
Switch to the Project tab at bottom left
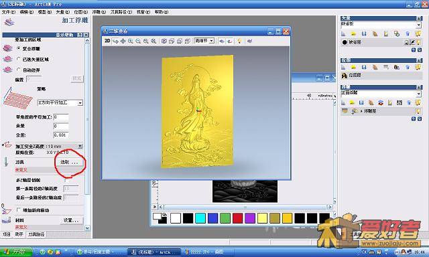click(x=7, y=234)
